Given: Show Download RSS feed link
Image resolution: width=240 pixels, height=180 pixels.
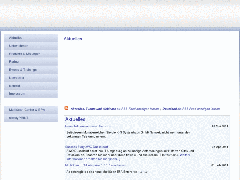Looking at the screenshot, I should (191, 109).
